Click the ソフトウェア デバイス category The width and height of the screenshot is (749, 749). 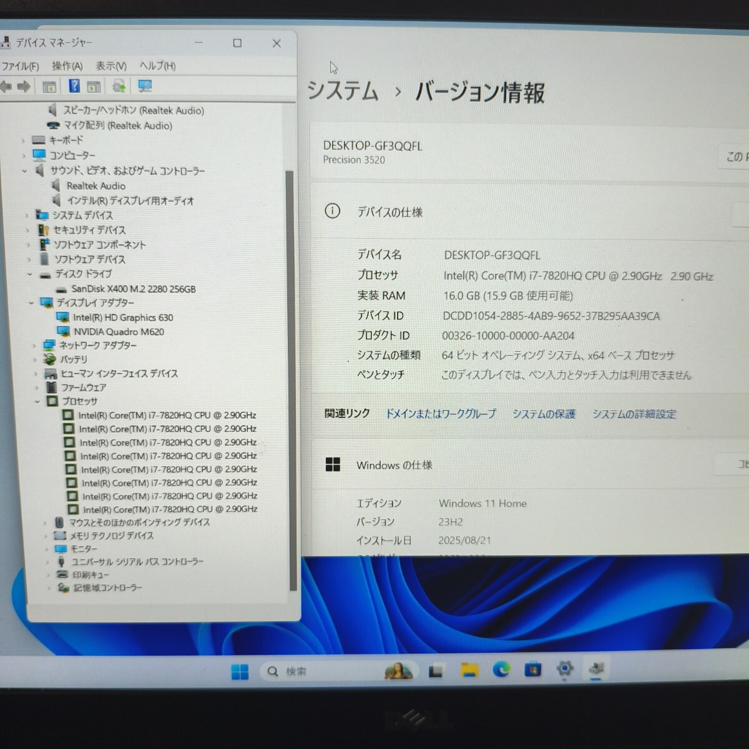[90, 259]
